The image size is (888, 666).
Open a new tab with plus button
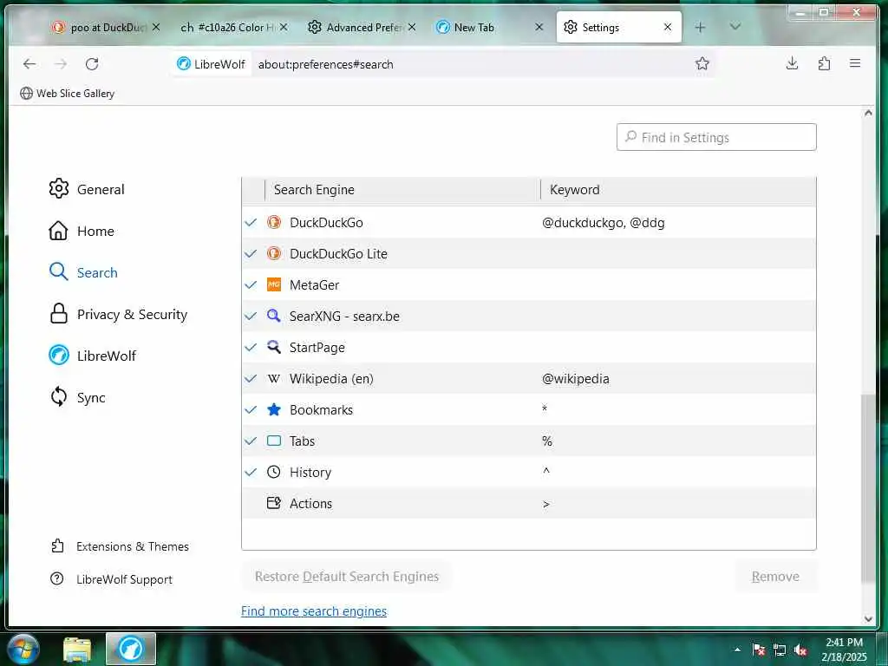[701, 27]
